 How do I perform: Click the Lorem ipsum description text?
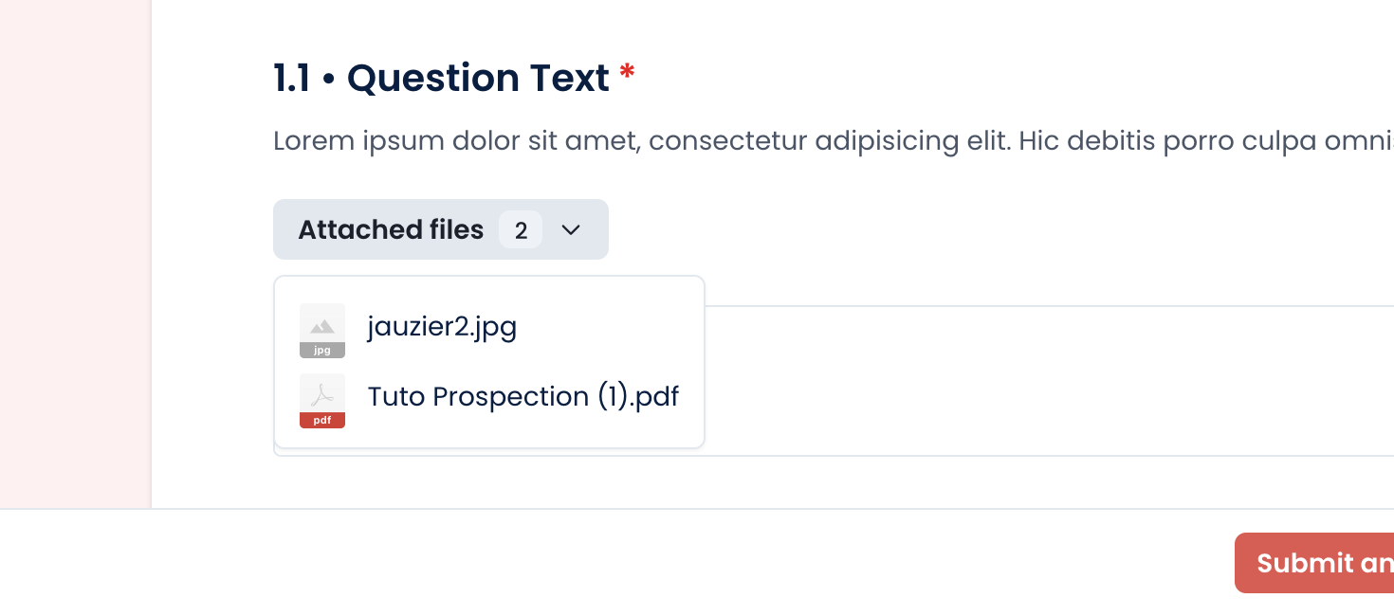[x=834, y=141]
